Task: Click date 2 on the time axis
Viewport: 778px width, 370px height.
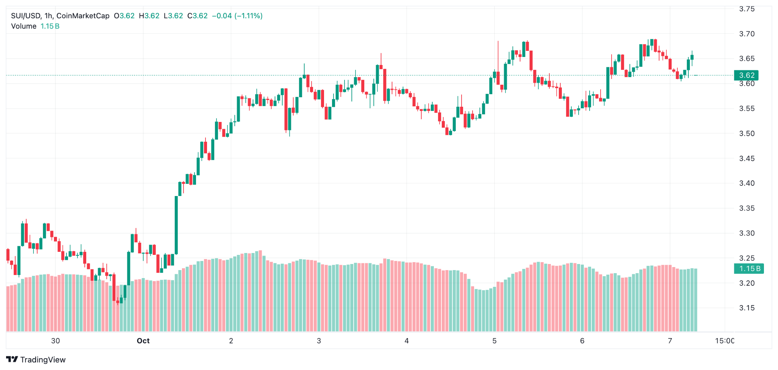Action: (x=231, y=341)
